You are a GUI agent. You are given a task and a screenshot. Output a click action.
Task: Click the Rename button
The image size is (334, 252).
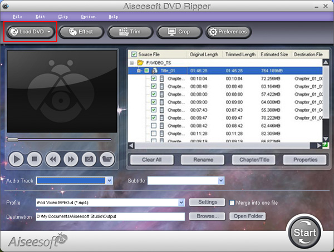click(x=203, y=160)
